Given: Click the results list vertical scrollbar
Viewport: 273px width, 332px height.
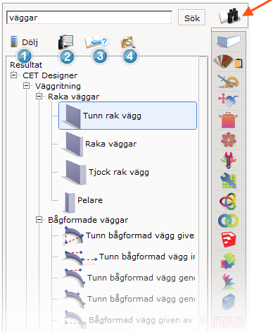Looking at the screenshot, I should click(203, 192).
